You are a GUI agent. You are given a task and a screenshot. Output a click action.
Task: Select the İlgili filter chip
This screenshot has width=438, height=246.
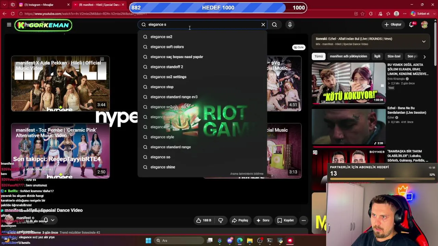click(x=377, y=56)
